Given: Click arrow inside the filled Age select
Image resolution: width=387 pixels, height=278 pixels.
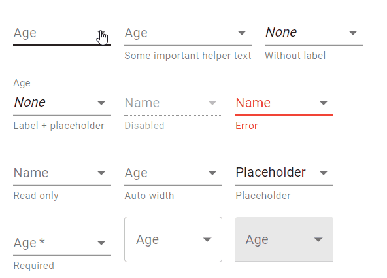Looking at the screenshot, I should click(318, 239).
